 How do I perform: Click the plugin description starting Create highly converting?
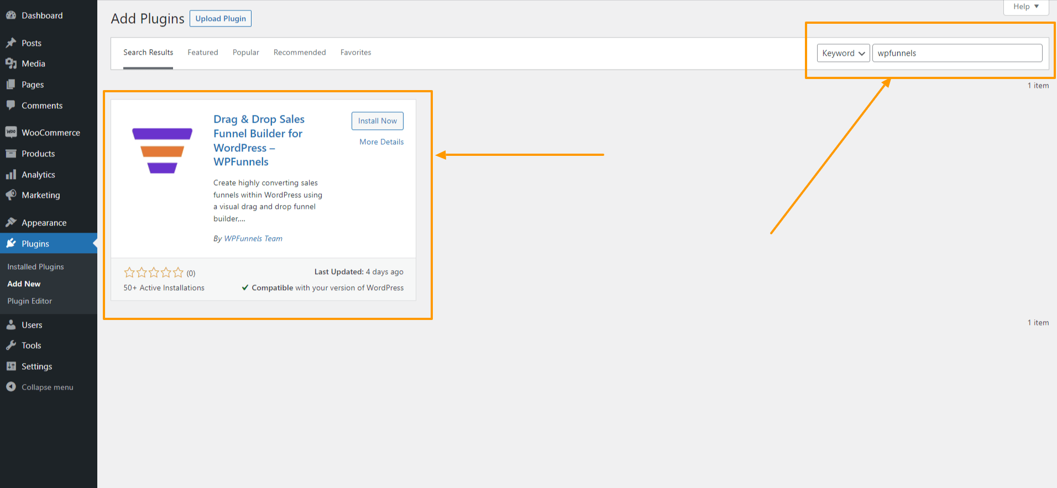268,201
